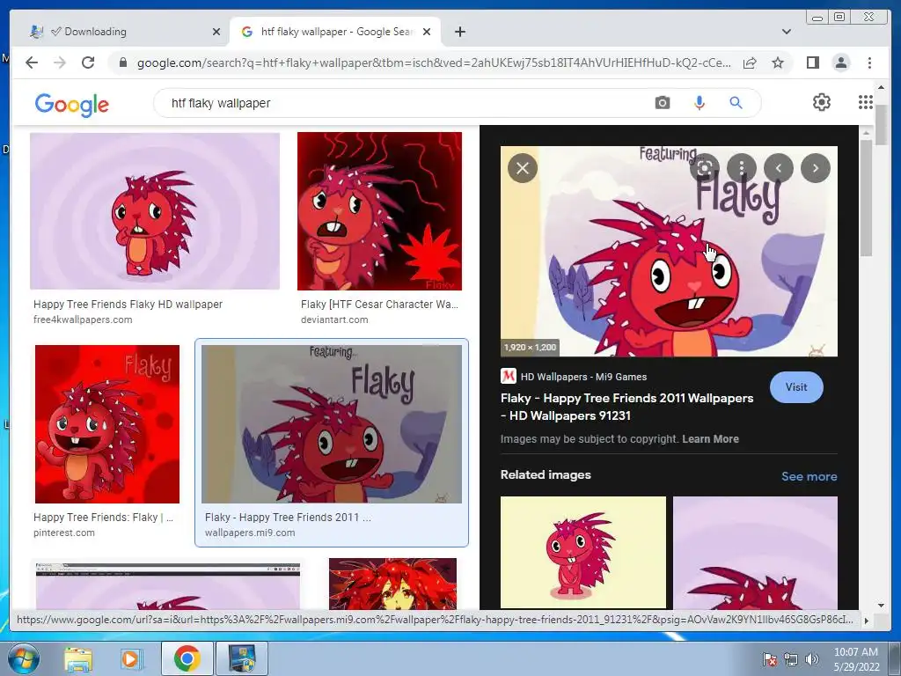Bookmark this page with the star
This screenshot has width=901, height=676.
(x=778, y=62)
